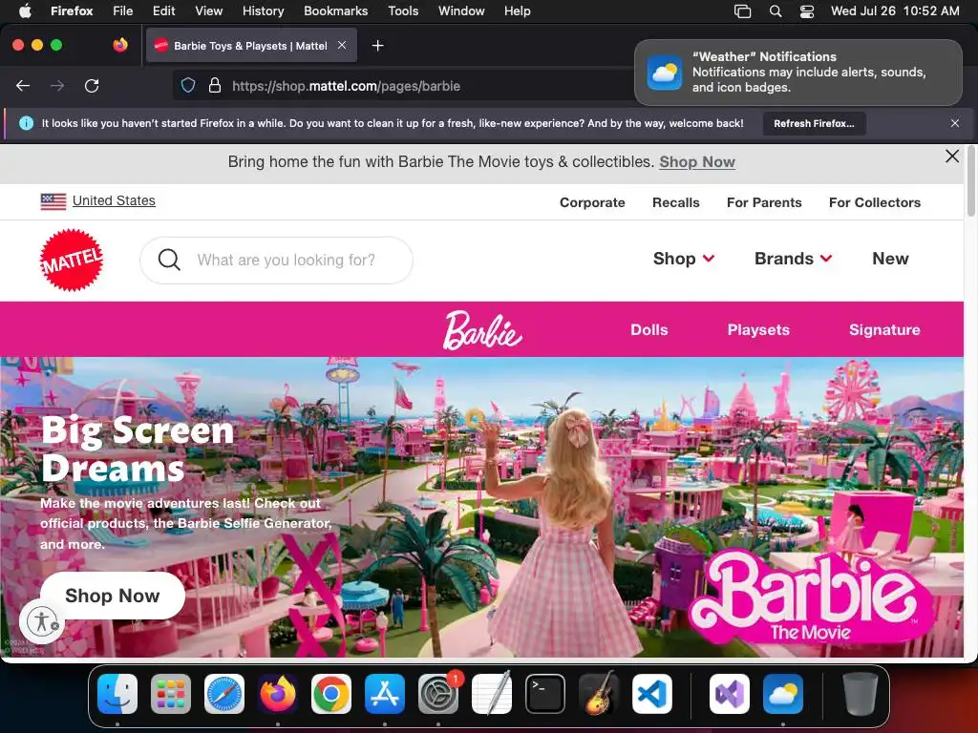Open the Playsets category
978x733 pixels.
click(x=758, y=329)
